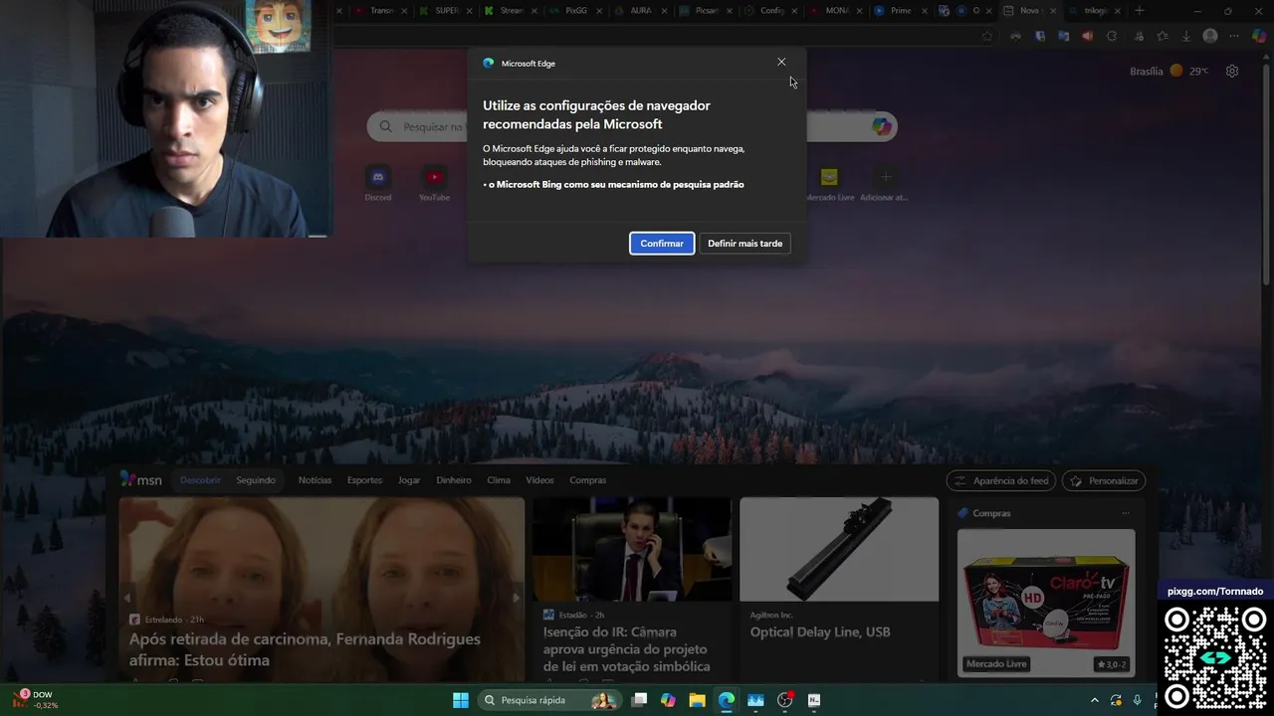
Task: Open File Explorer on the taskbar
Action: [x=698, y=700]
